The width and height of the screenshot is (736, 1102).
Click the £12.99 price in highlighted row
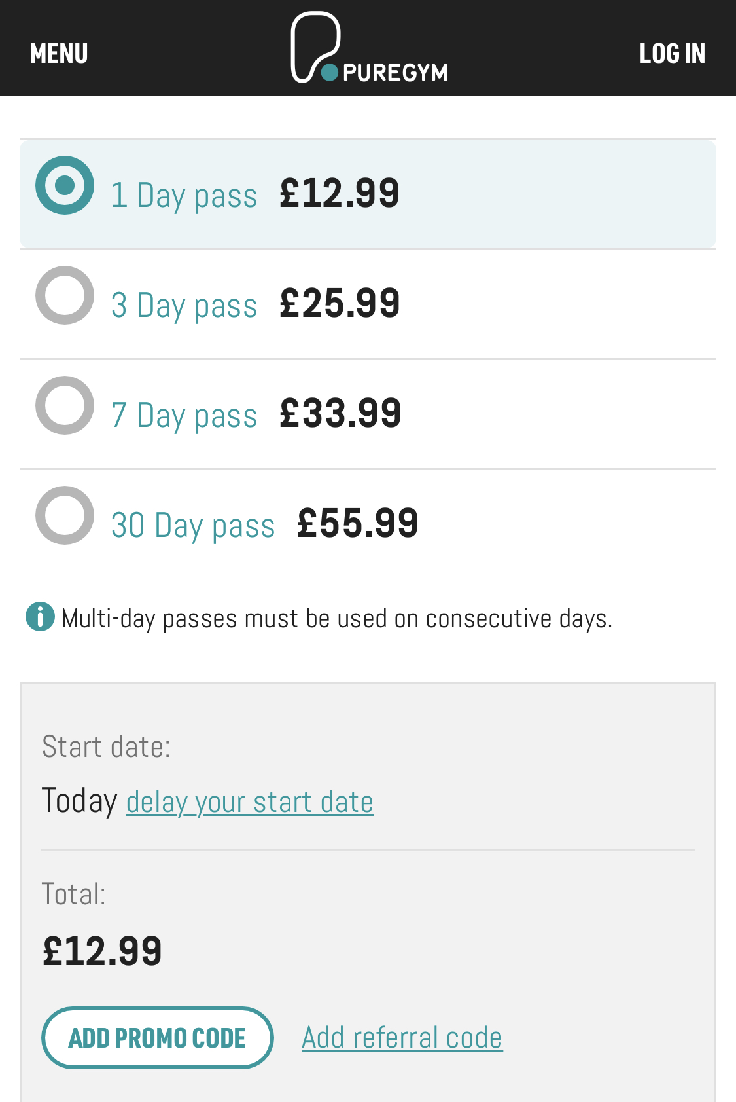coord(339,193)
